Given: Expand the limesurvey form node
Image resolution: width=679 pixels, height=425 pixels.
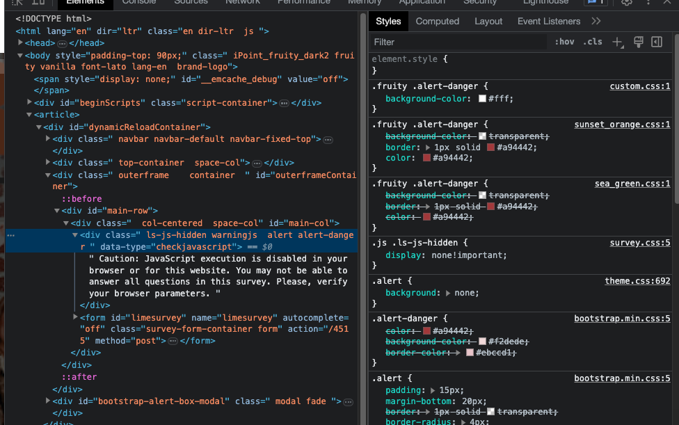Looking at the screenshot, I should (x=75, y=317).
